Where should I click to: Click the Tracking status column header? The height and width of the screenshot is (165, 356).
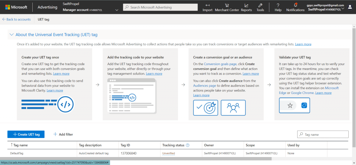click(173, 145)
